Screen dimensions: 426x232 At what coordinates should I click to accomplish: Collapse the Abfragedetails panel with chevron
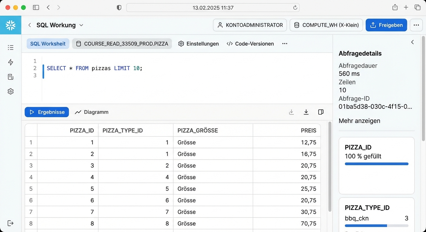click(x=412, y=42)
